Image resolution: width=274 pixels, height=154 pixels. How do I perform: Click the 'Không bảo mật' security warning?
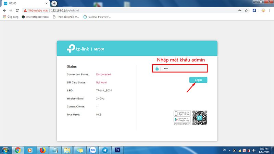[36, 10]
